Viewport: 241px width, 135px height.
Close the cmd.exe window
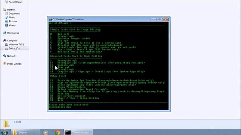point(166,19)
